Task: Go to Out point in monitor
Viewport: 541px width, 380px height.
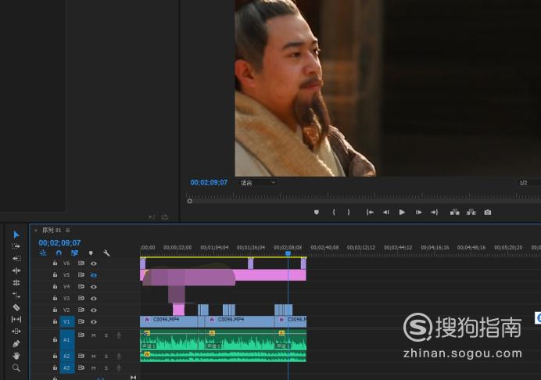Action: pyautogui.click(x=435, y=212)
